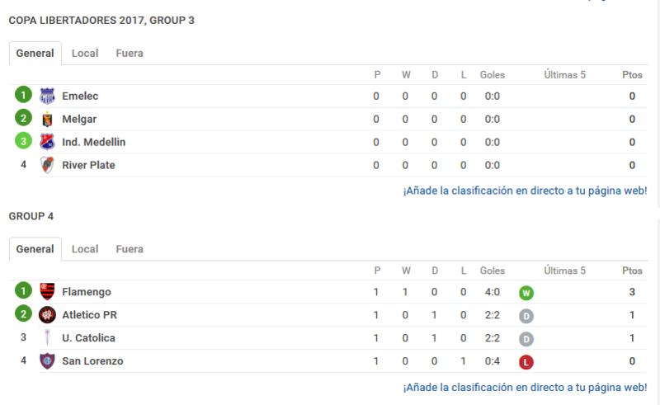Switch to Local tab in Group 4
The width and height of the screenshot is (660, 405).
point(85,249)
